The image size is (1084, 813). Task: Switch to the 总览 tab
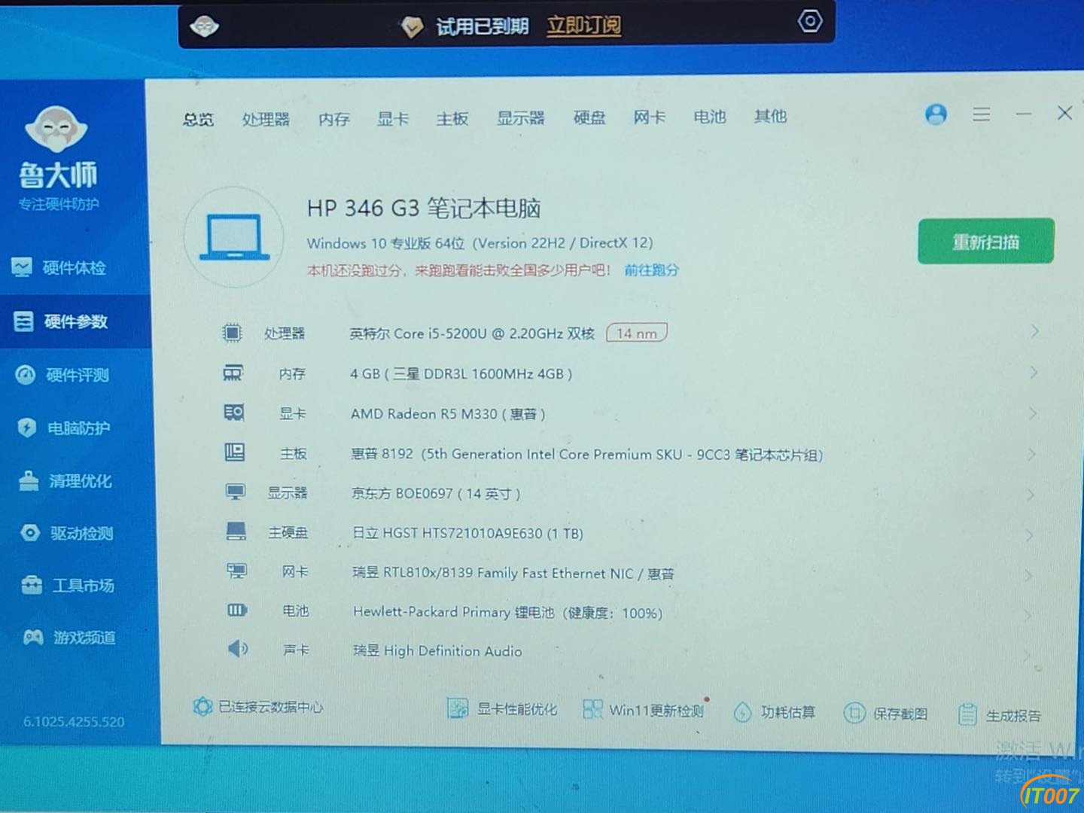(x=198, y=120)
